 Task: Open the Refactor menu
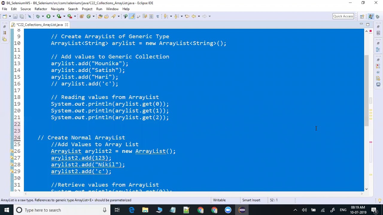click(41, 9)
